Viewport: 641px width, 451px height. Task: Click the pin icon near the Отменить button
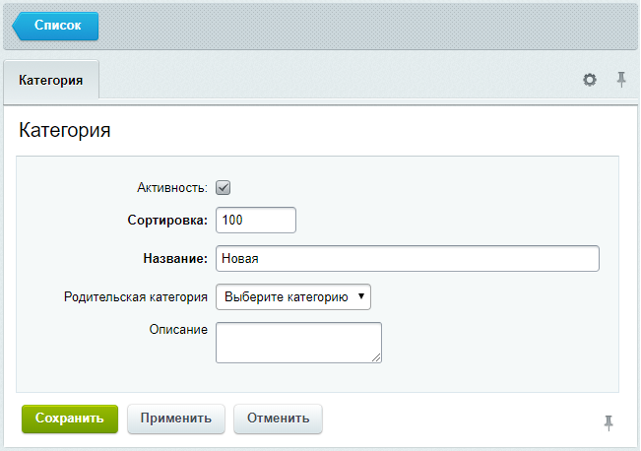[x=609, y=422]
